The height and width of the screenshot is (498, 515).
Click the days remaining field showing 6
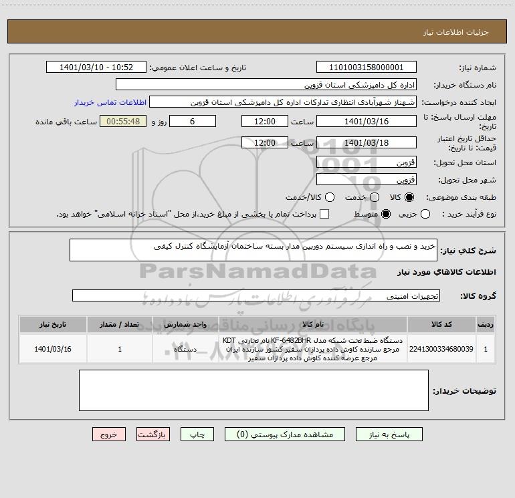pos(193,121)
